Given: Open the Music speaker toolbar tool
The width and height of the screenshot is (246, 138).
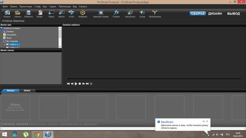Looking at the screenshot, I should pos(142,13).
